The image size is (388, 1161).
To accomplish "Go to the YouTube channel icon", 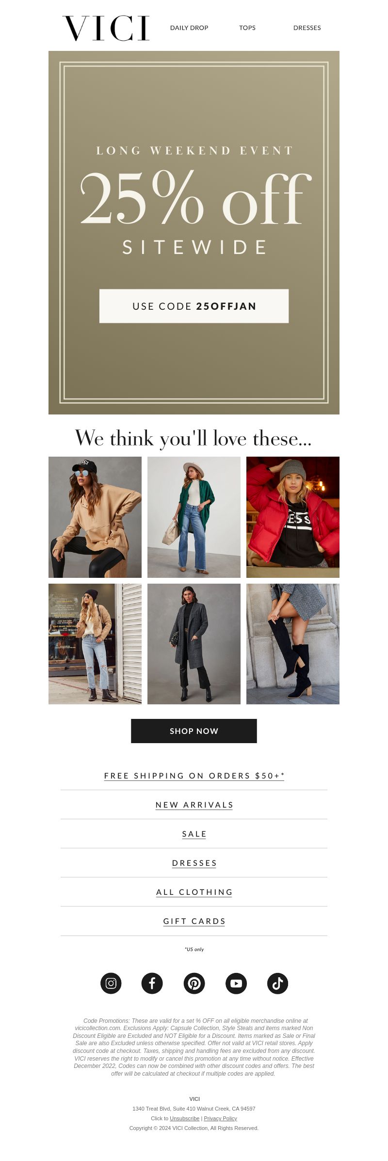I will (x=236, y=983).
